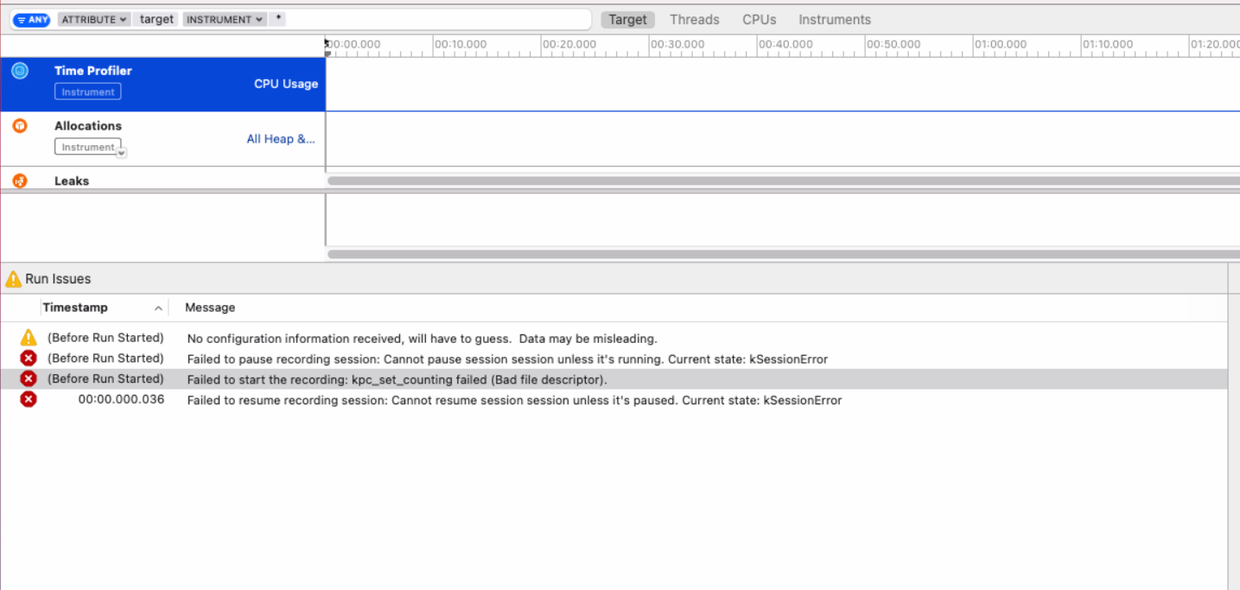
Task: Click the upper timeline horizontal scrollbar
Action: click(783, 181)
